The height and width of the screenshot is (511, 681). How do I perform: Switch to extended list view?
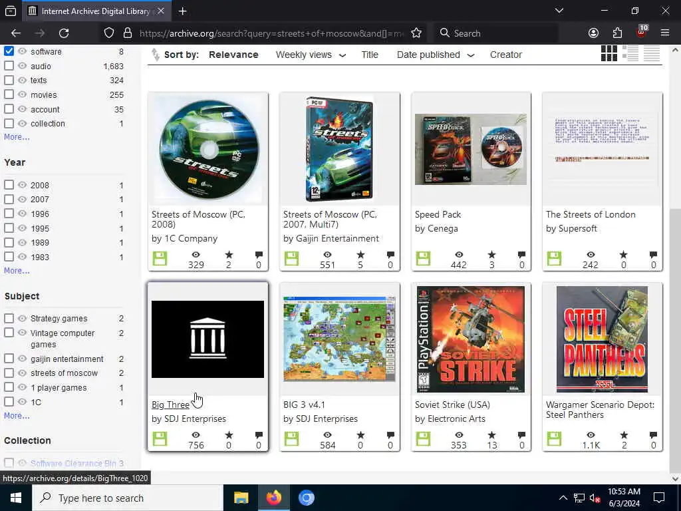pyautogui.click(x=630, y=53)
